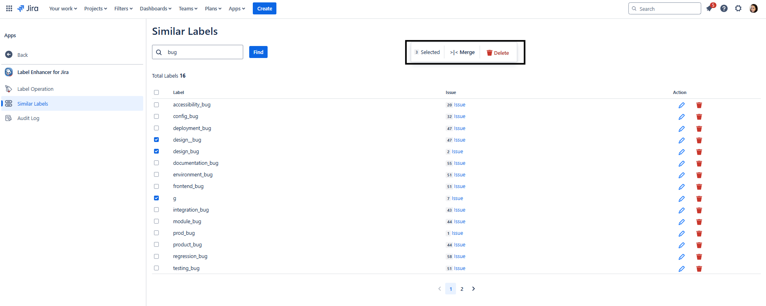
Task: Delete the deployment_bug label trash icon
Action: [x=699, y=129]
